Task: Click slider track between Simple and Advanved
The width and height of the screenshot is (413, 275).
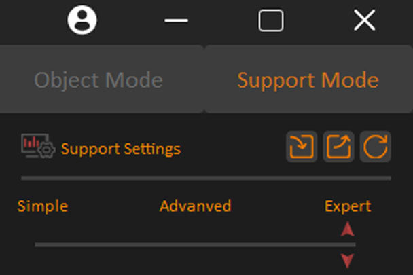Action: click(x=116, y=245)
